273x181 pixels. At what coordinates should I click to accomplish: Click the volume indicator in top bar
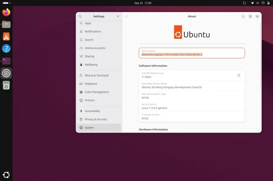pyautogui.click(x=258, y=3)
